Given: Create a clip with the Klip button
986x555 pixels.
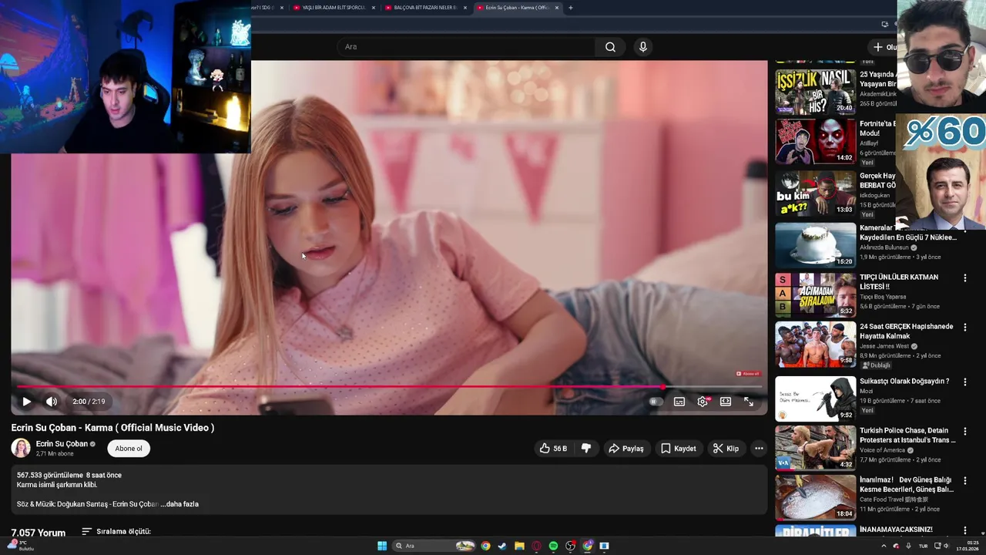Looking at the screenshot, I should click(726, 449).
